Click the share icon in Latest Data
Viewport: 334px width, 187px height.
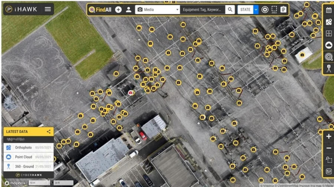[x=49, y=131]
